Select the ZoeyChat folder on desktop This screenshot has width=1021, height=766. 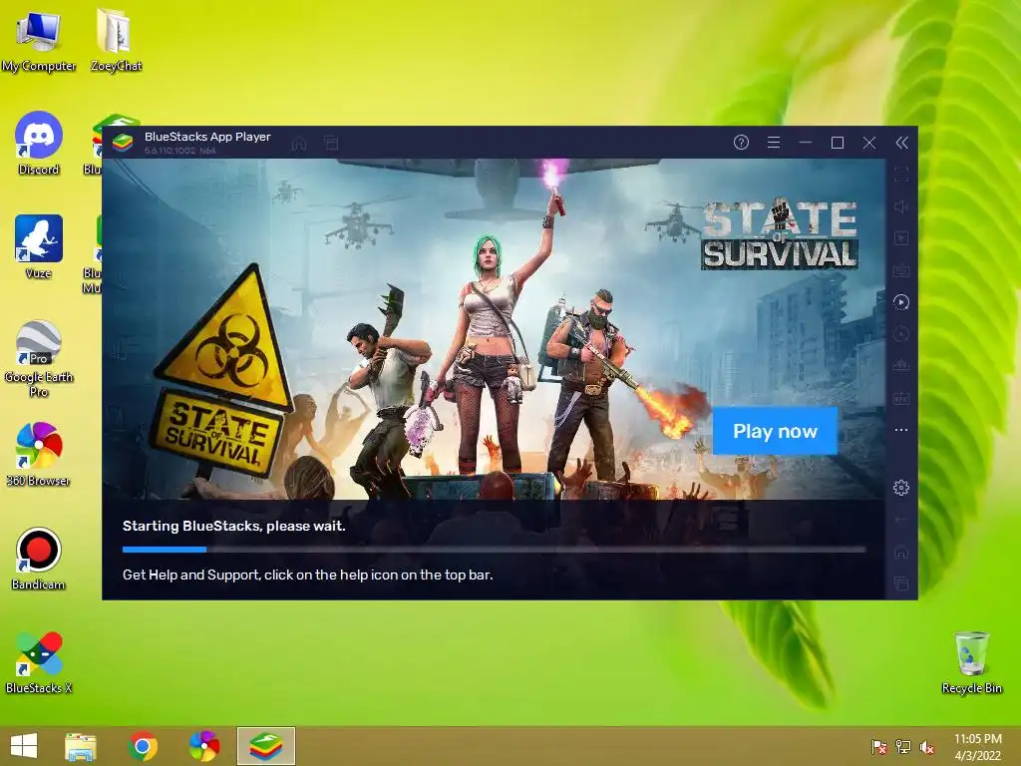(x=116, y=40)
